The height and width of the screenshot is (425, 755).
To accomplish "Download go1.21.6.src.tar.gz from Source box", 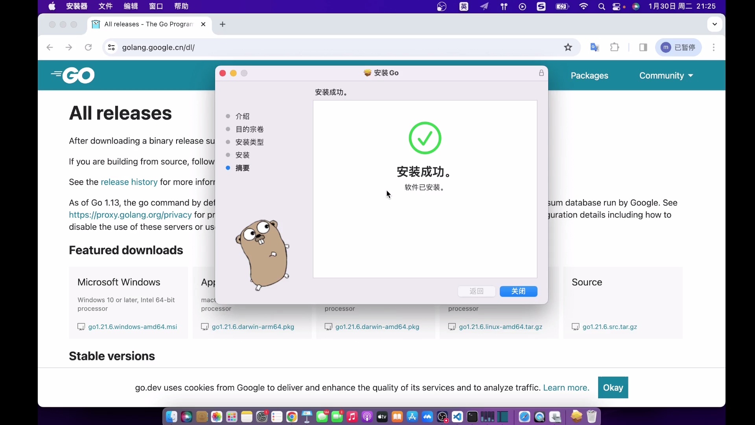I will pyautogui.click(x=610, y=327).
